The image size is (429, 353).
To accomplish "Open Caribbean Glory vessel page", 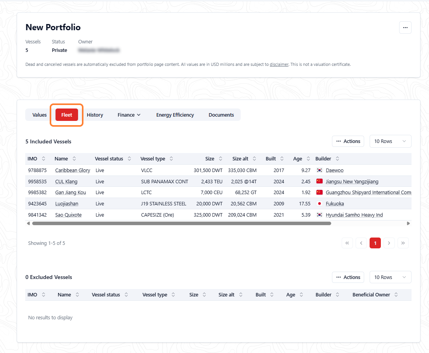I will point(73,170).
